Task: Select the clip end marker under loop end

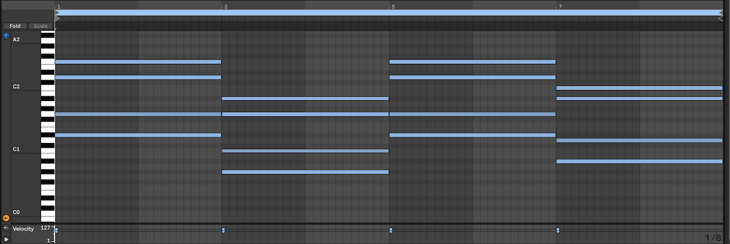Action: pos(720,19)
